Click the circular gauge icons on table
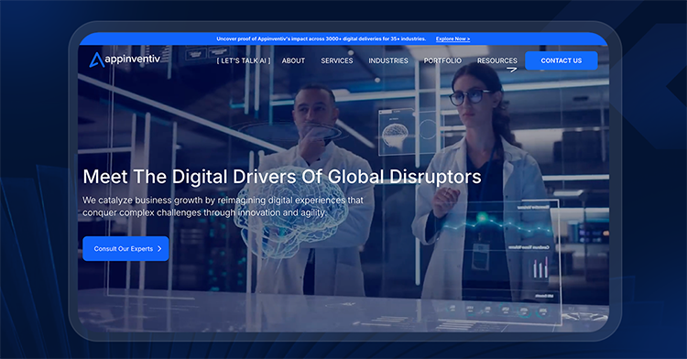This screenshot has width=687, height=359. tap(497, 310)
